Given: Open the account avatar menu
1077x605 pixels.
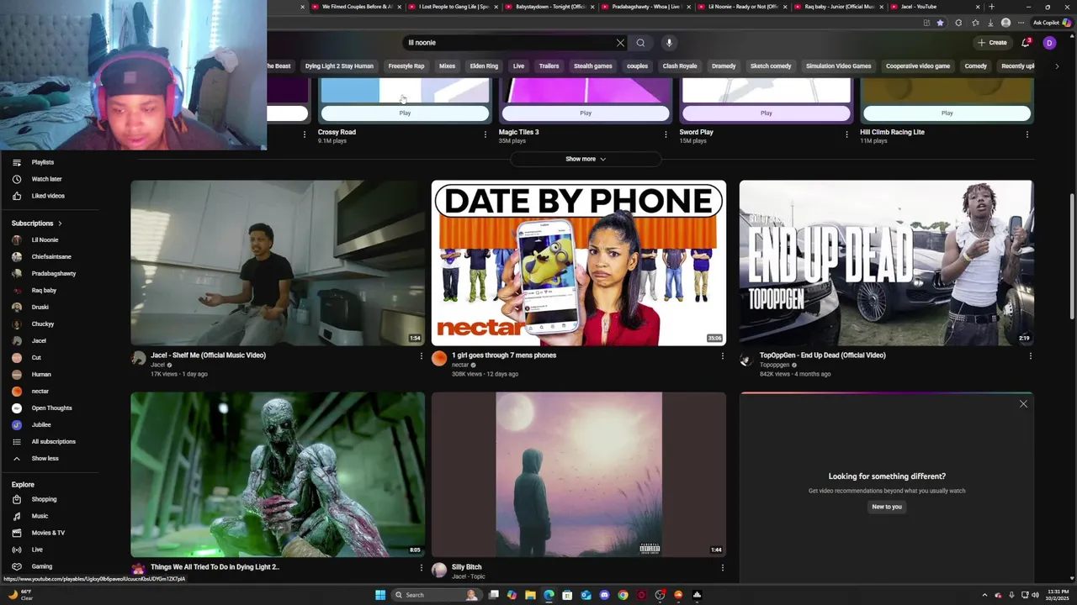Looking at the screenshot, I should pos(1049,43).
